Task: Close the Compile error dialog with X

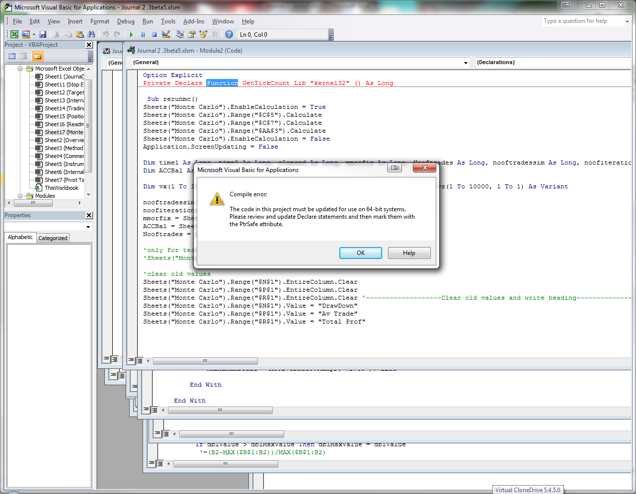Action: 425,168
